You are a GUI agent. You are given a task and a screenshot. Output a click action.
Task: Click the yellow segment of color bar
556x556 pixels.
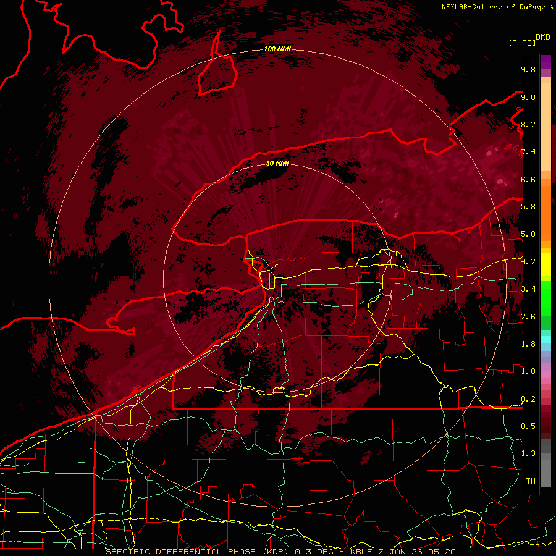point(545,264)
